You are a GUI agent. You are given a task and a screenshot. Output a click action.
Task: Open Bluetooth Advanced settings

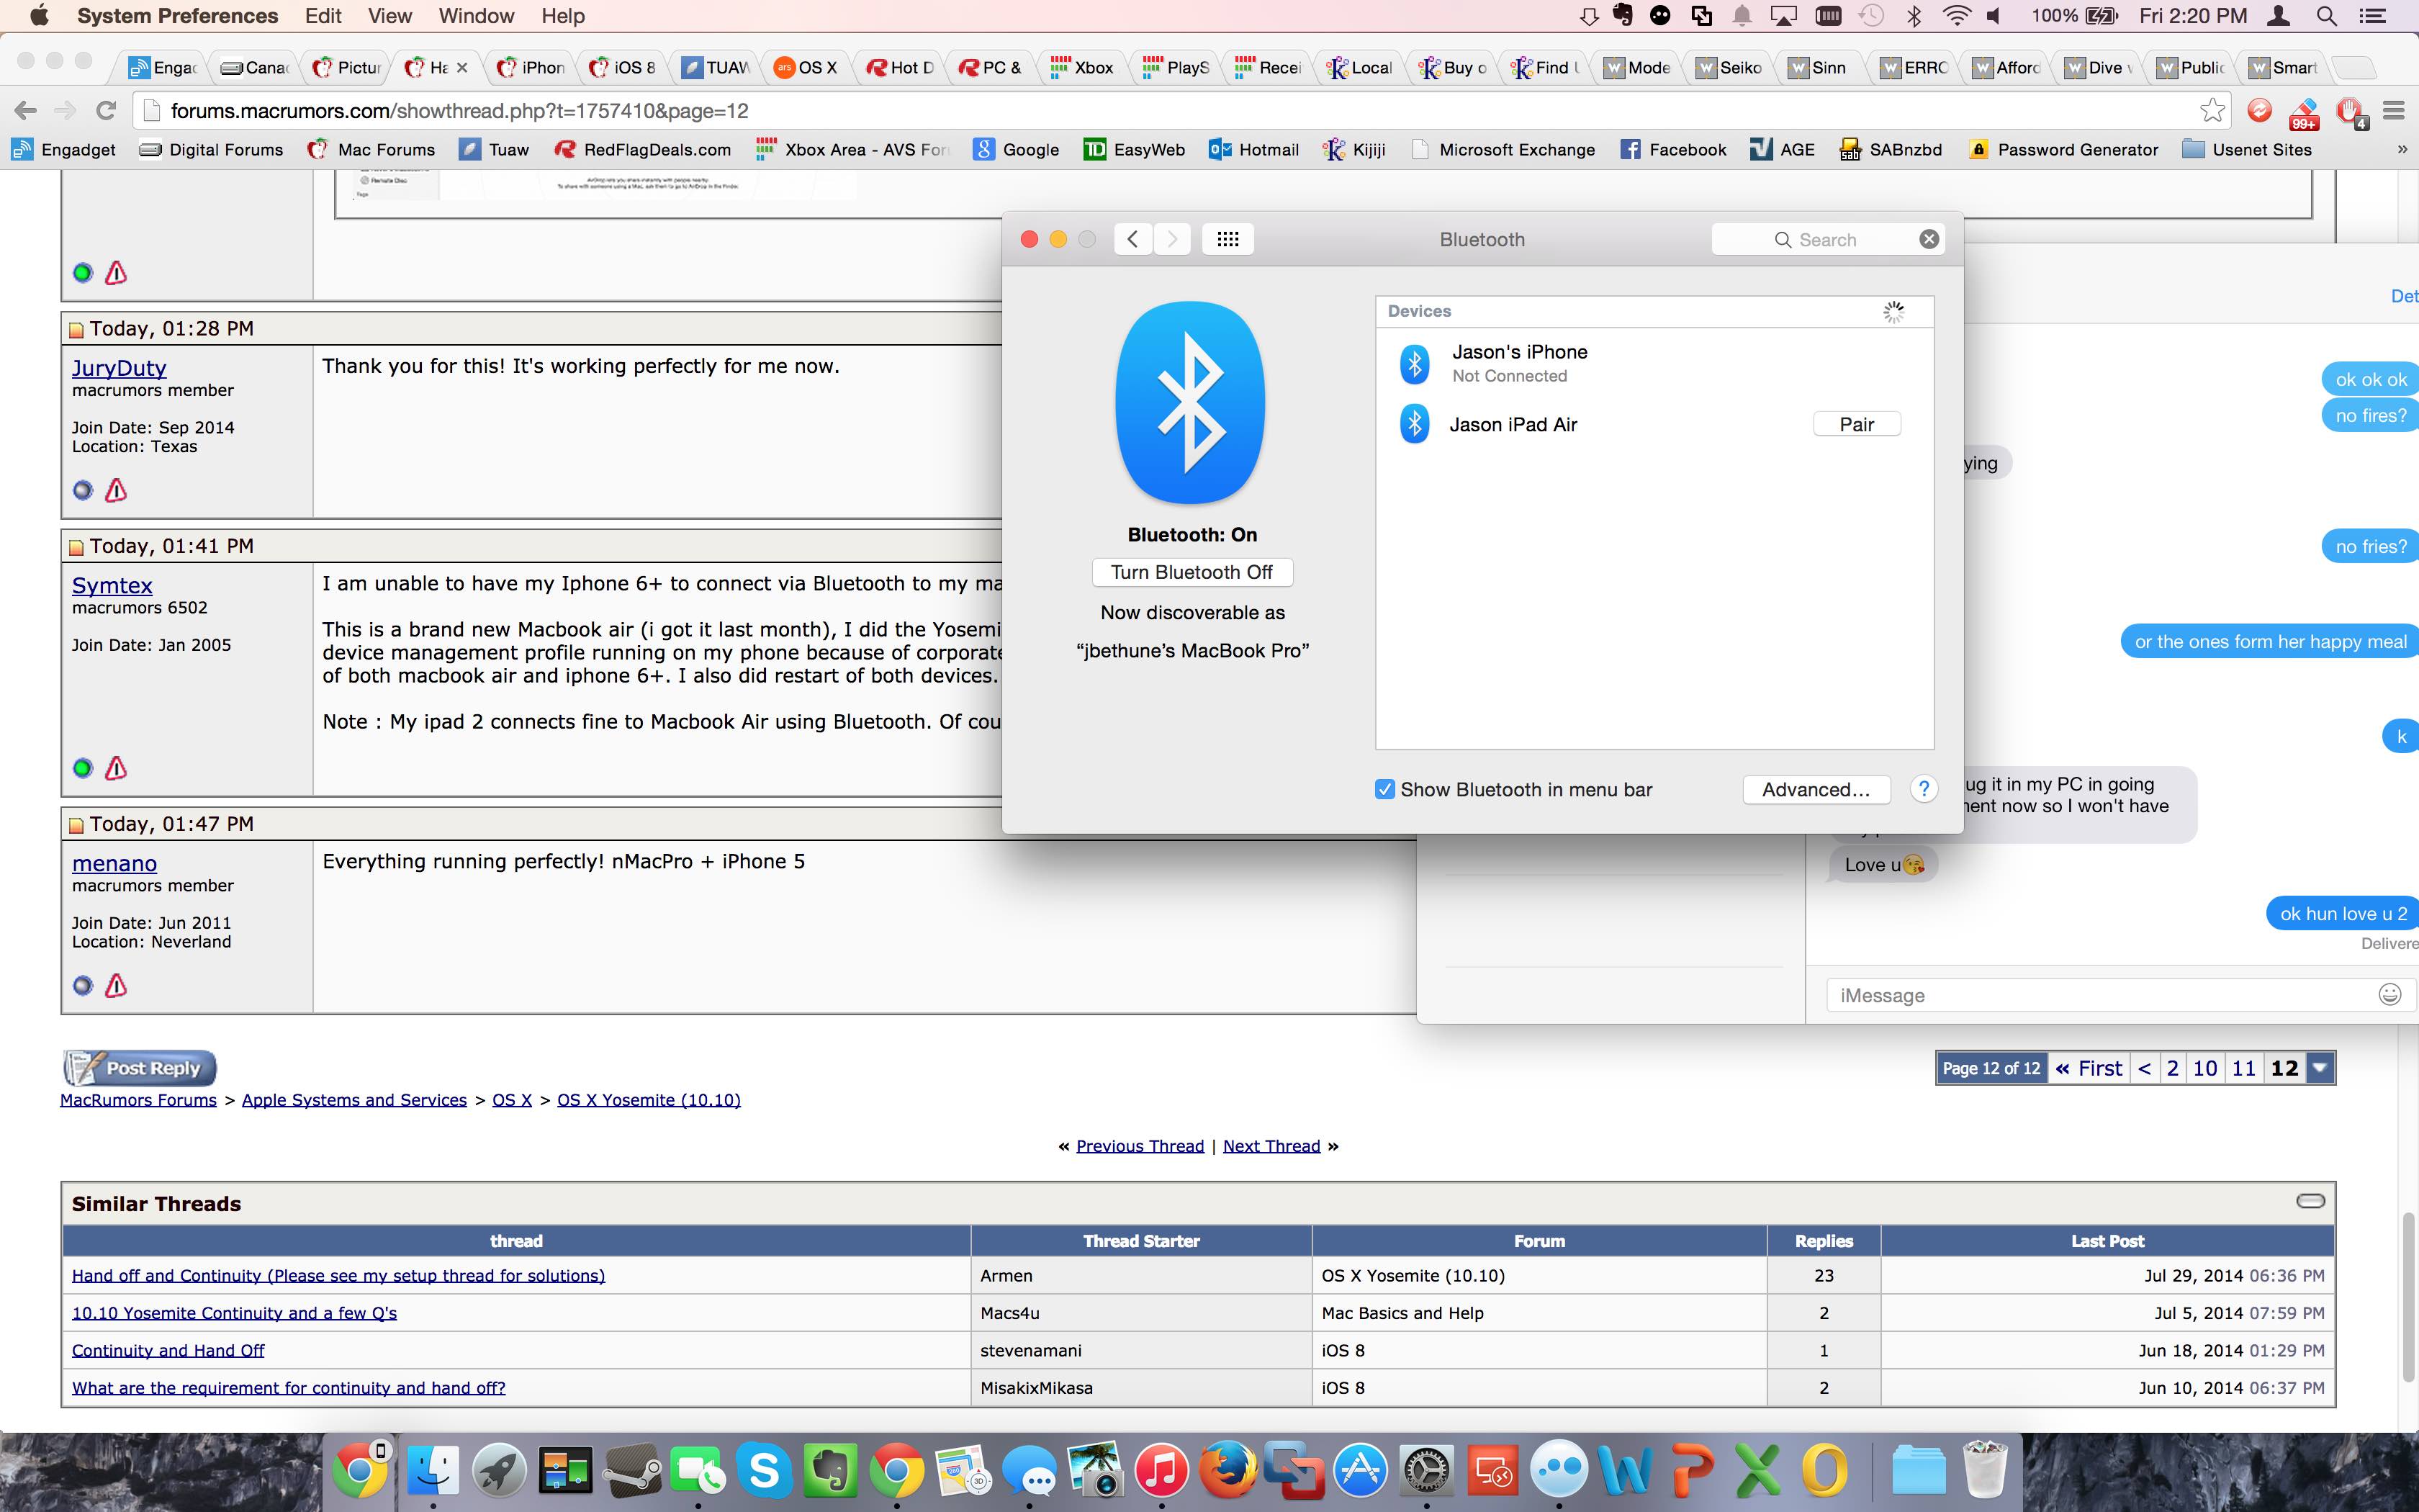click(x=1816, y=789)
